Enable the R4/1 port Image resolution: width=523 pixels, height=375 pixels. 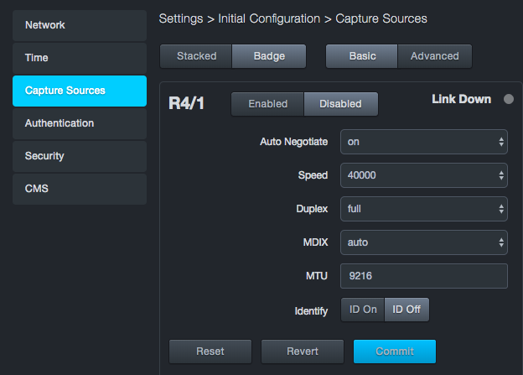tap(267, 104)
